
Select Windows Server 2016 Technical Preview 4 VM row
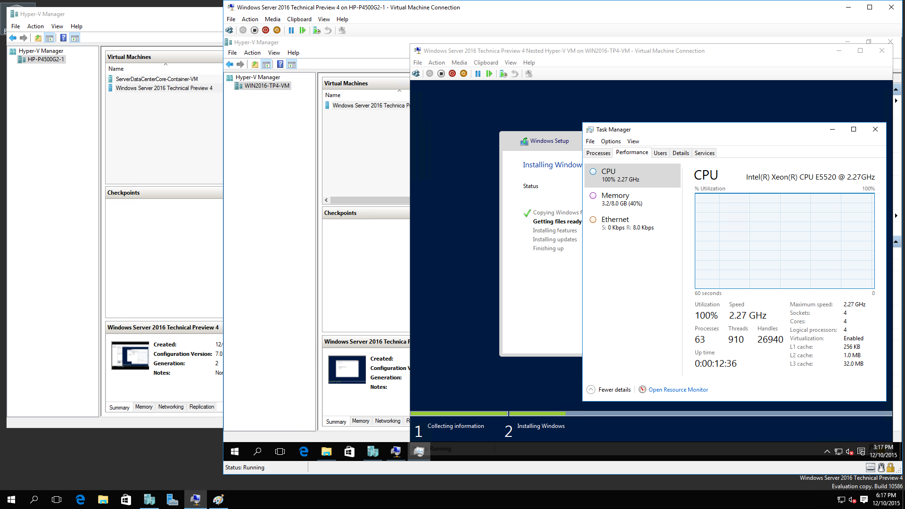(164, 88)
